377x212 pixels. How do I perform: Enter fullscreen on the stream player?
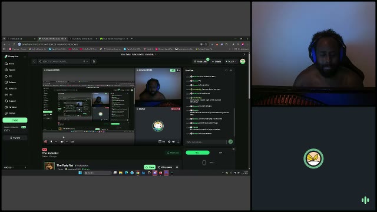[x=178, y=142]
